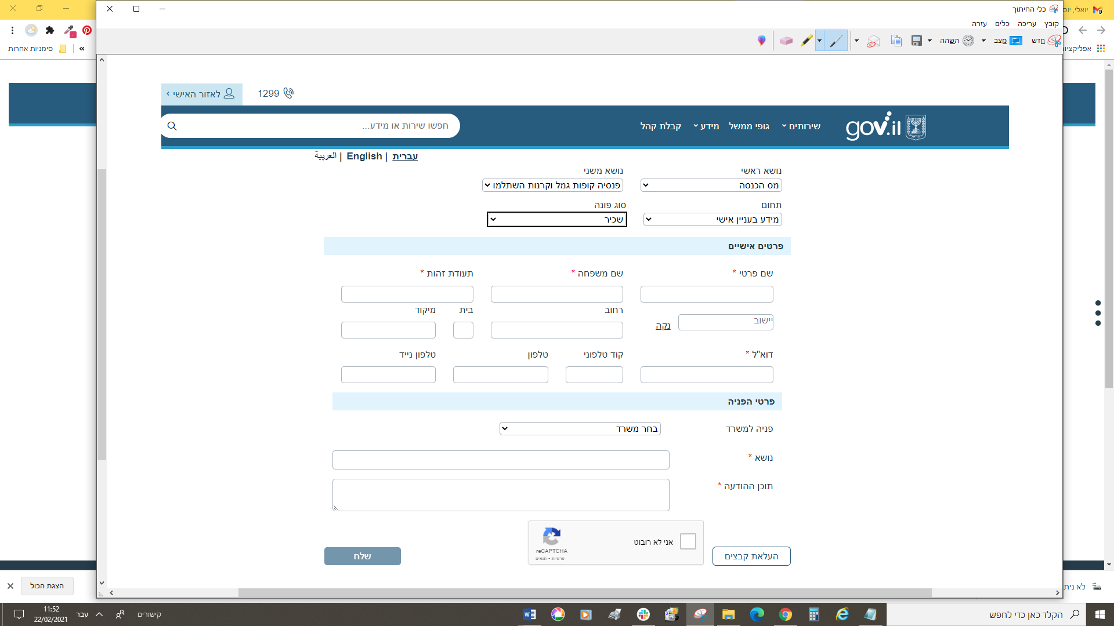The height and width of the screenshot is (626, 1114).
Task: Open the בחר משרד office dropdown
Action: [580, 429]
